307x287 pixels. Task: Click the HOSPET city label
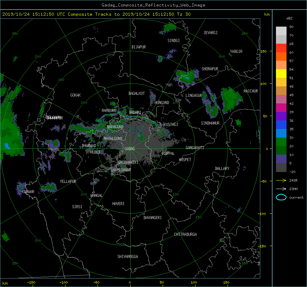click(185, 160)
